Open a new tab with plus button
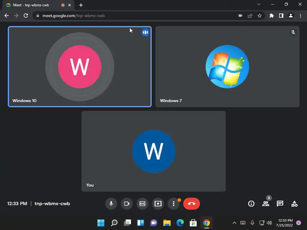 [81, 5]
